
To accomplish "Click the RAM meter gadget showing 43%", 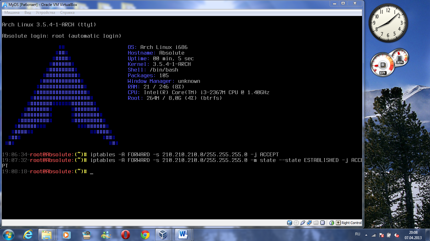I will coord(400,57).
